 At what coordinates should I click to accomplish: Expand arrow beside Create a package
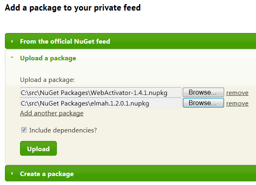12,174
